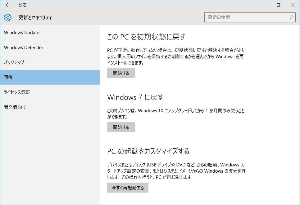The height and width of the screenshot is (205, 300).
Task: Open the ライセンス認証 section
Action: click(17, 92)
